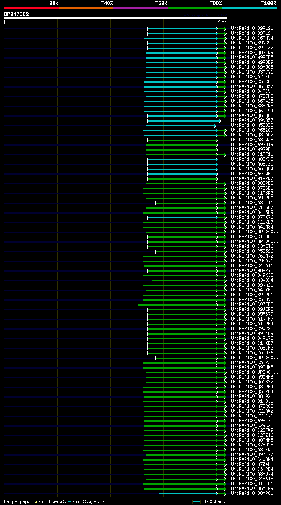
Task: Select the UniRef100_B9DPG1 label
Action: tap(252, 295)
